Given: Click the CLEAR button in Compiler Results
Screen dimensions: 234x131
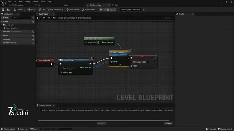Looking at the screenshot, I should [x=169, y=123].
